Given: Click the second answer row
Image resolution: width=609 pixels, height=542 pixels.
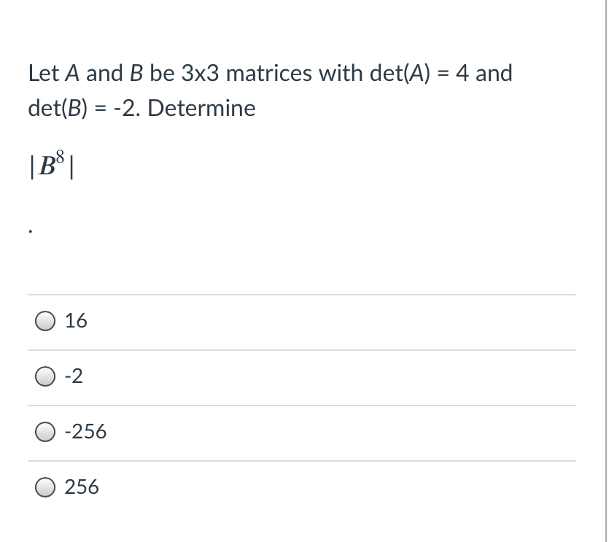Looking at the screenshot, I should (x=292, y=376).
